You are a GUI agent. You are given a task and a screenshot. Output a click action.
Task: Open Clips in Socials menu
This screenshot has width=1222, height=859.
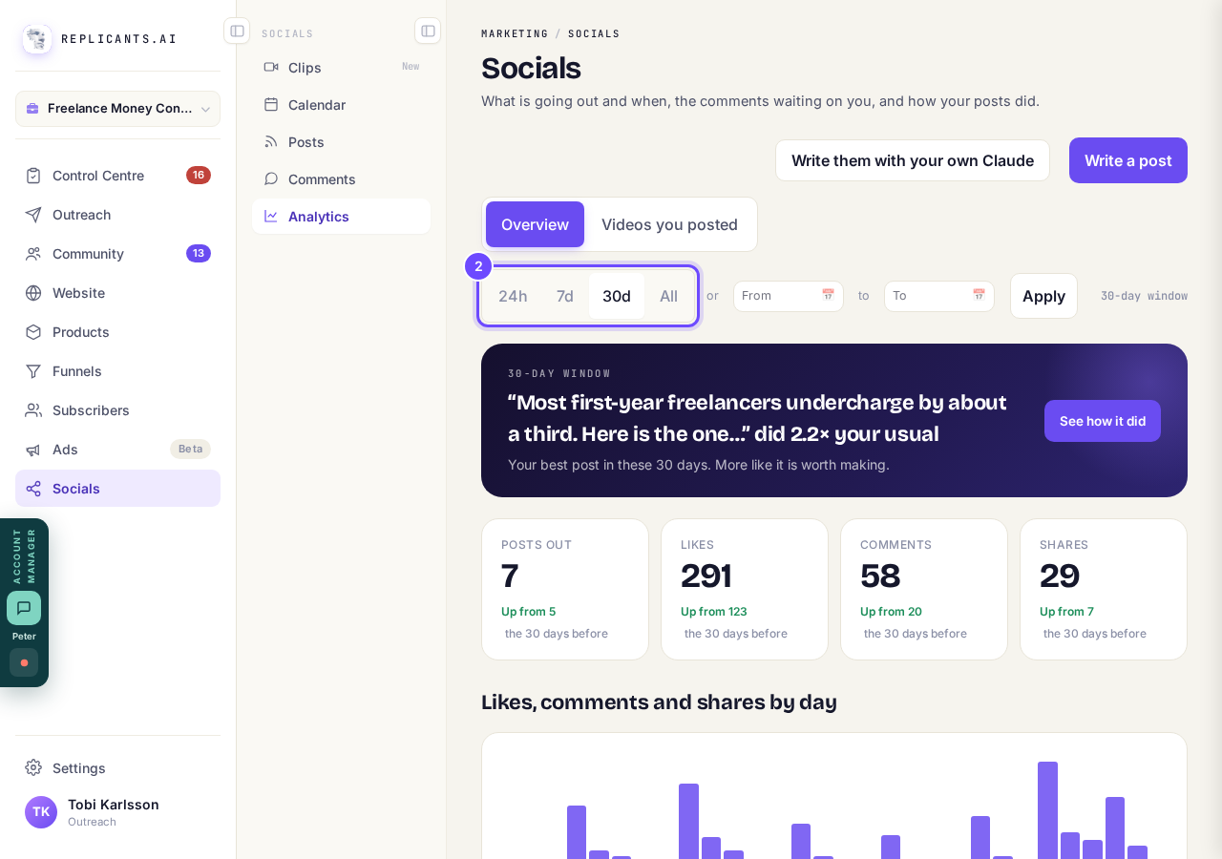click(x=341, y=68)
